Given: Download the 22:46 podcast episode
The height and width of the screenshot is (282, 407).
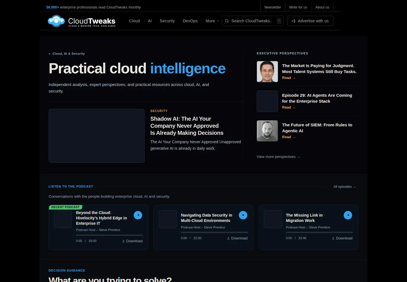Looking at the screenshot, I should 342,238.
